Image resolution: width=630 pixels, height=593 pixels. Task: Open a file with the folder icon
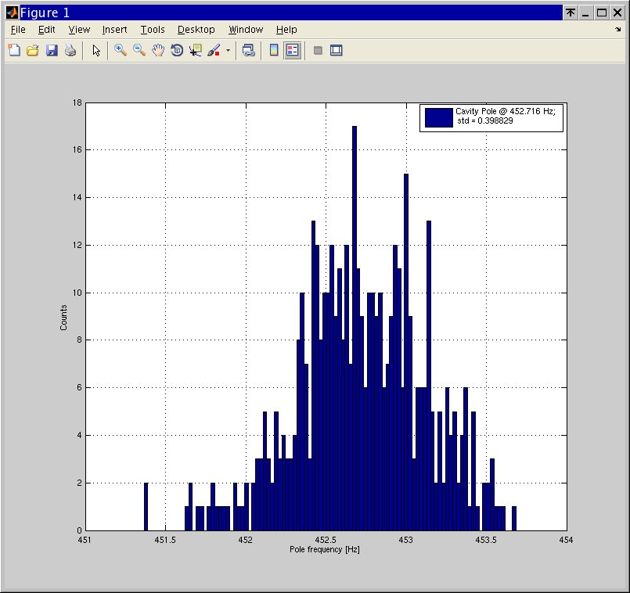pyautogui.click(x=33, y=50)
